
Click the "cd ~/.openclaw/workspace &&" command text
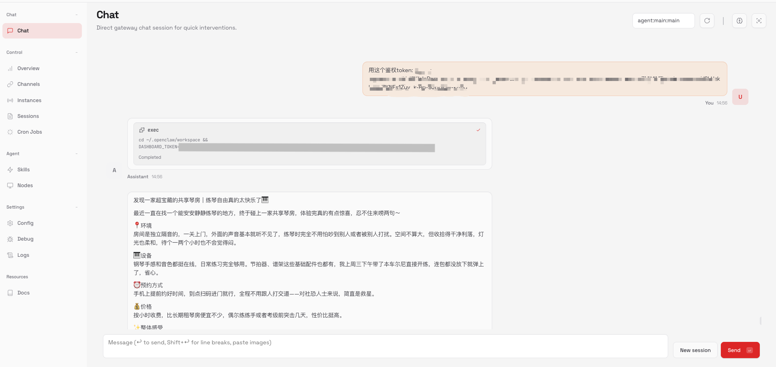[173, 140]
